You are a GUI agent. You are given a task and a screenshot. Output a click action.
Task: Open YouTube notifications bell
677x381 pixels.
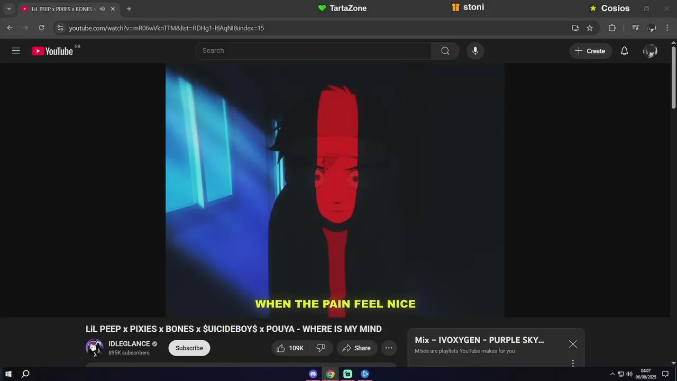tap(625, 51)
